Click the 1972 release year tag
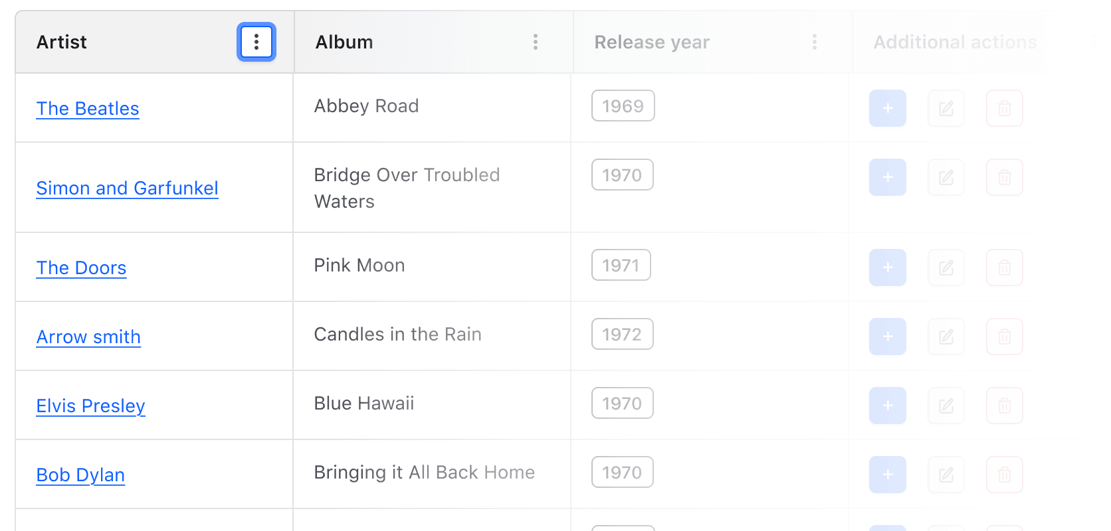 click(622, 335)
